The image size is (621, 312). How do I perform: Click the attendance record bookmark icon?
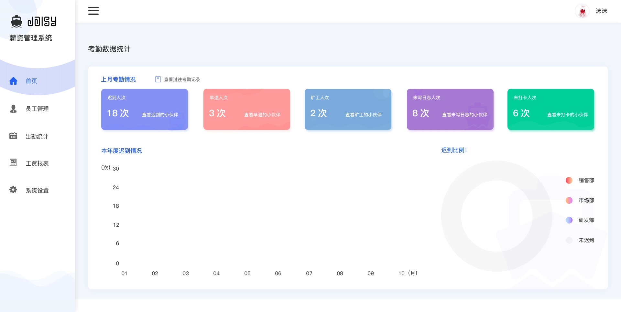[x=158, y=79]
